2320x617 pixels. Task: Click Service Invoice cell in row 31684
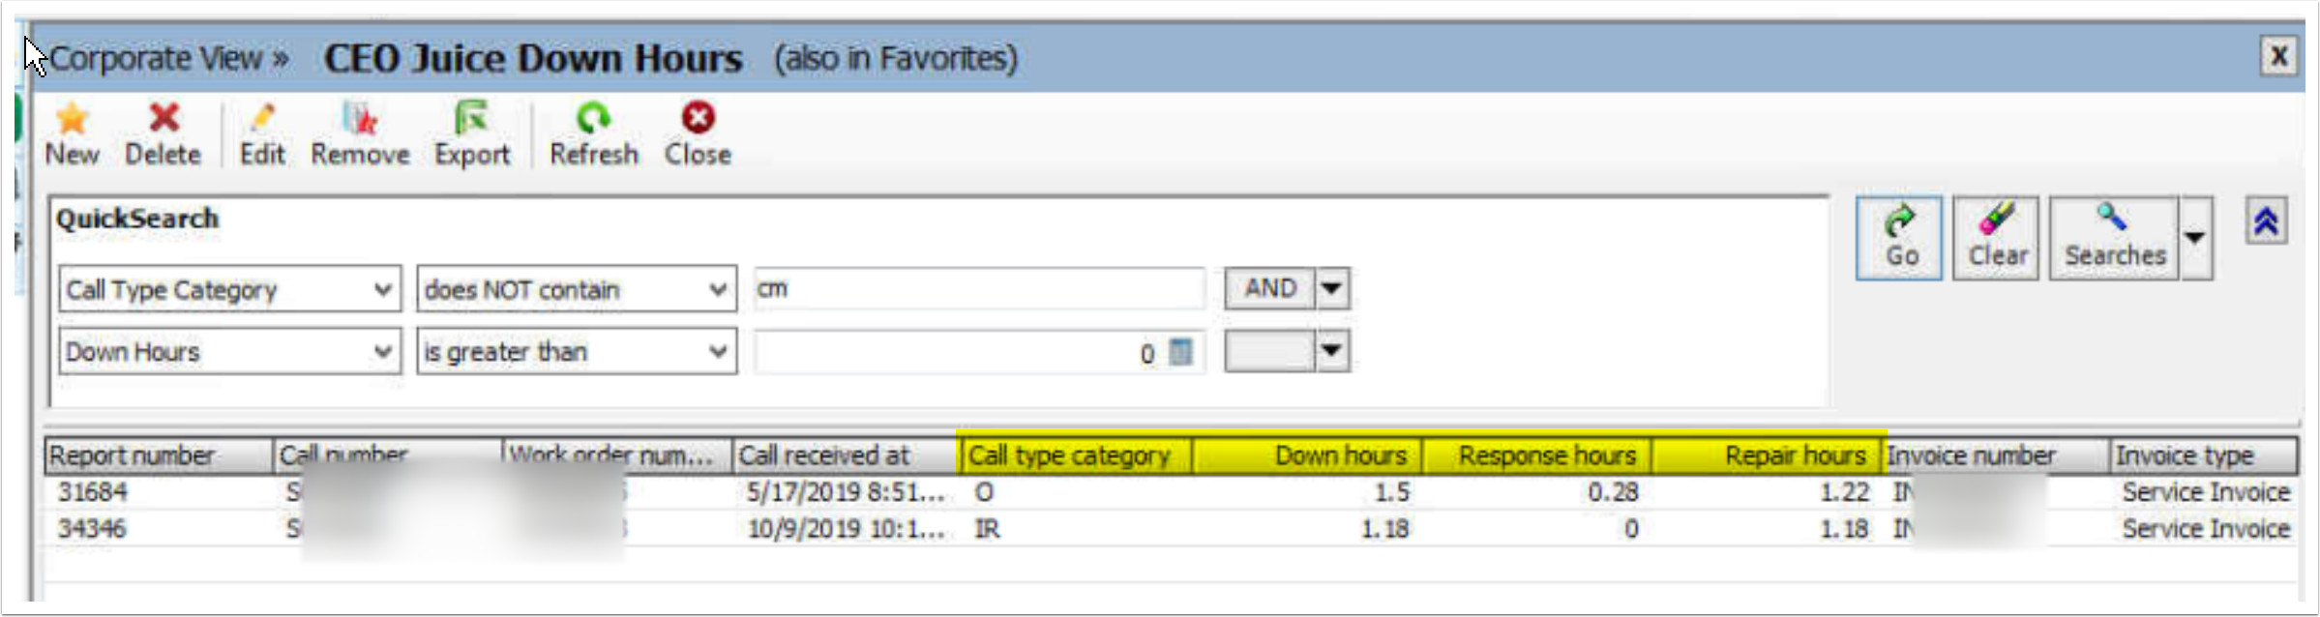[2206, 492]
